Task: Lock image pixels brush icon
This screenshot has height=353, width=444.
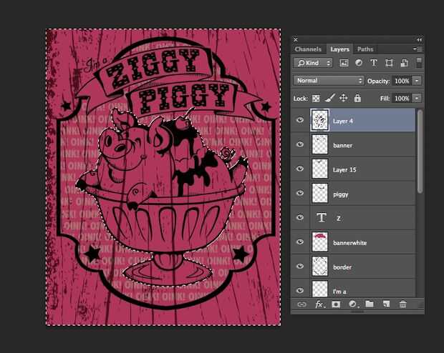Action: coord(329,98)
